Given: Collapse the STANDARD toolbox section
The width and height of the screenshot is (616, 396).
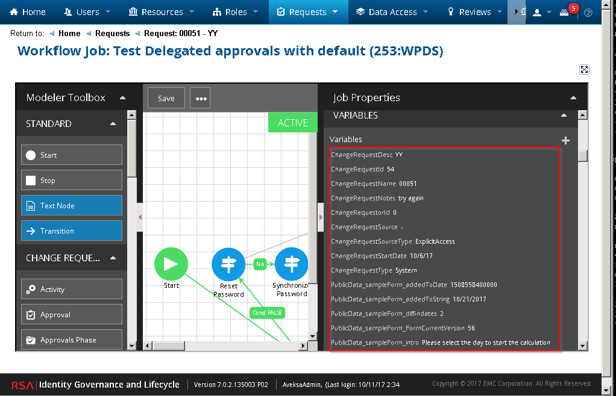Looking at the screenshot, I should coord(113,124).
